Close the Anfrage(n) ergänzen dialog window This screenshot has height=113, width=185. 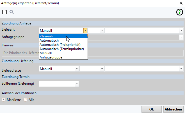[x=181, y=3]
